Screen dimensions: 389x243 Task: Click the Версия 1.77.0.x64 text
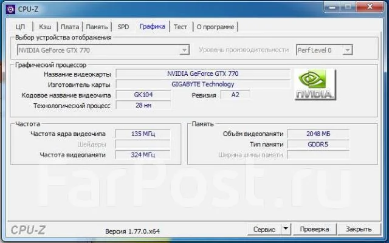point(133,231)
